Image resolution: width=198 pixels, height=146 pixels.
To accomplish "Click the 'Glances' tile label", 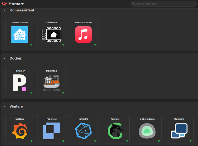I will pyautogui.click(x=115, y=119).
